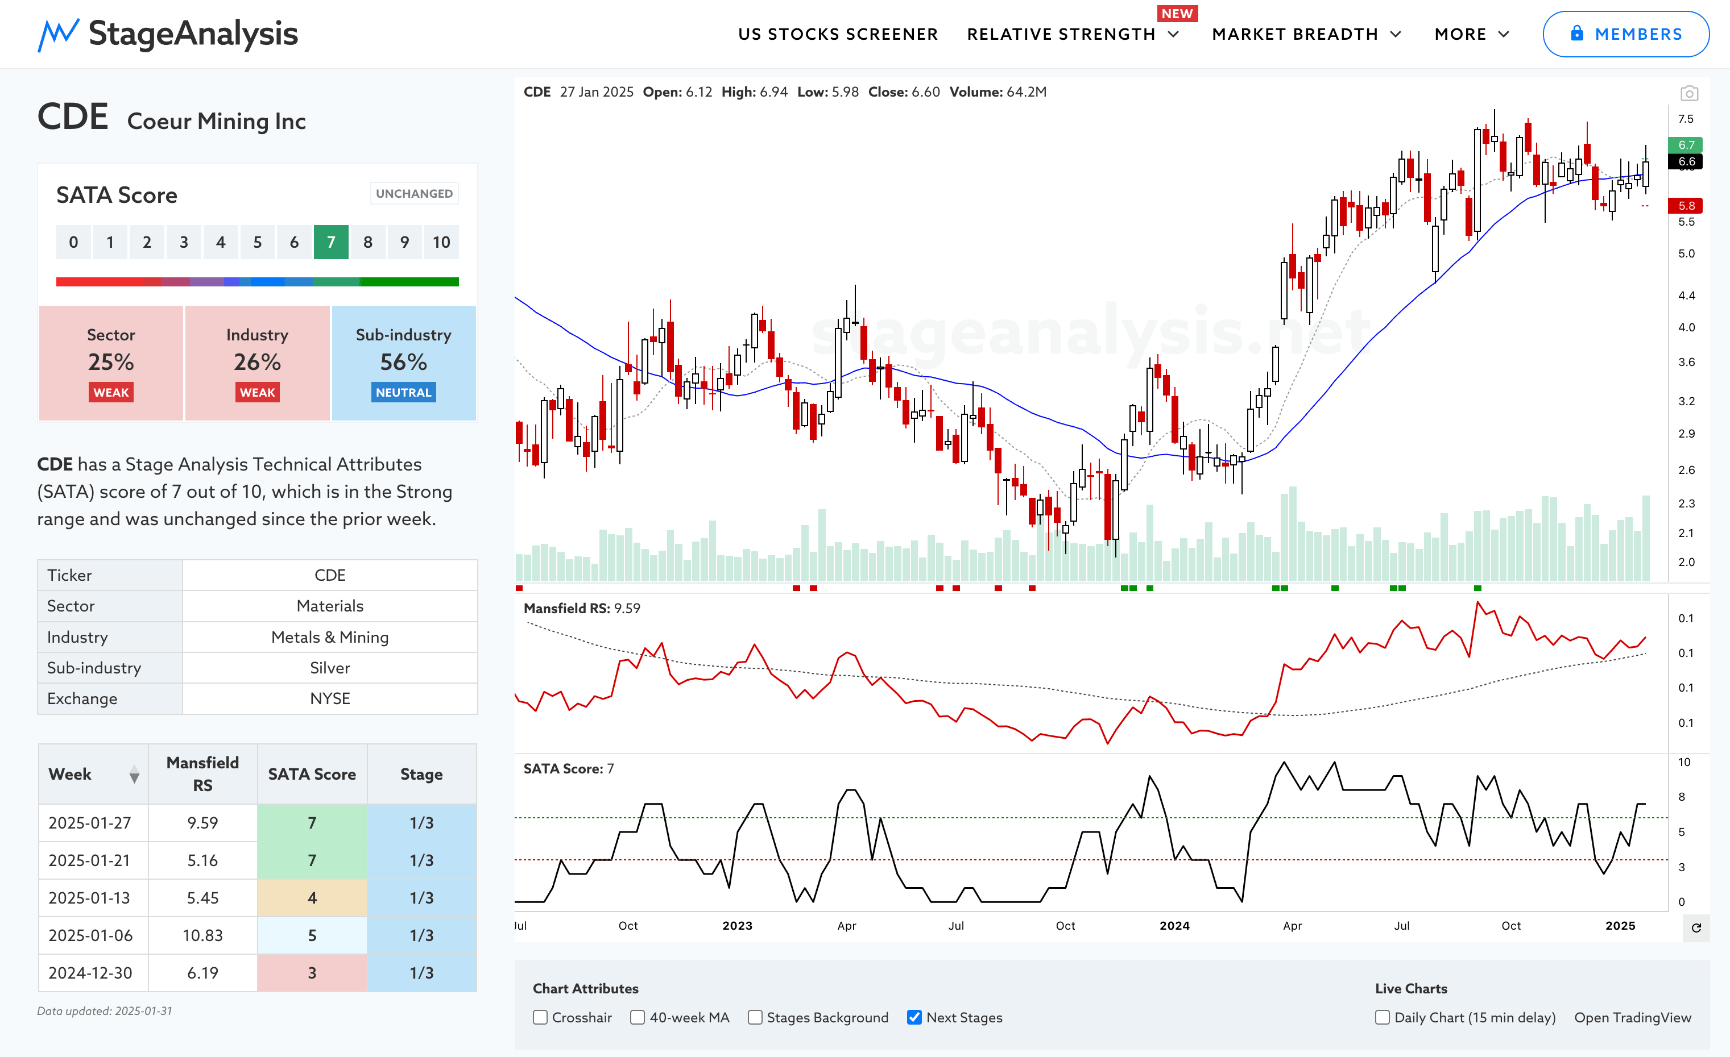Screen dimensions: 1730x1057
Task: Click the chart reset refresh icon
Action: click(1696, 928)
